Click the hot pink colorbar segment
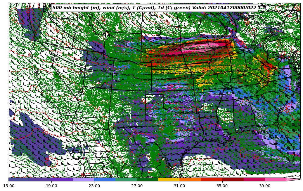Screen dimensions: 303x191 [x=276, y=179]
